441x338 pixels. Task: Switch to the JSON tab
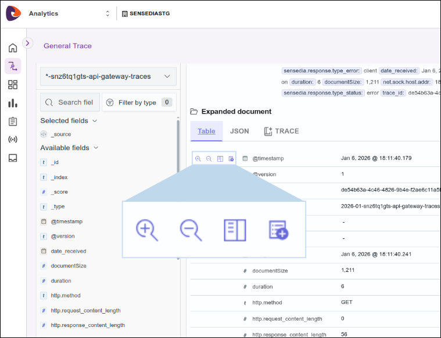pyautogui.click(x=239, y=131)
